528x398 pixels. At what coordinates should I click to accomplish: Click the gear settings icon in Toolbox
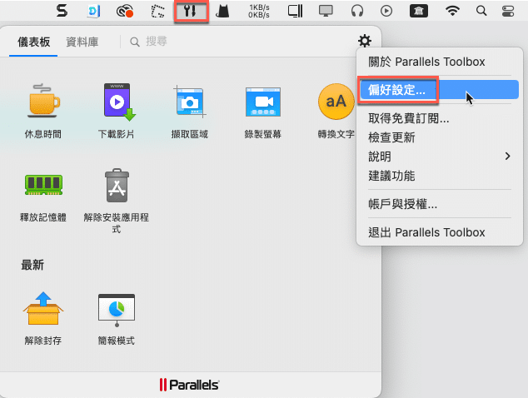[x=365, y=41]
